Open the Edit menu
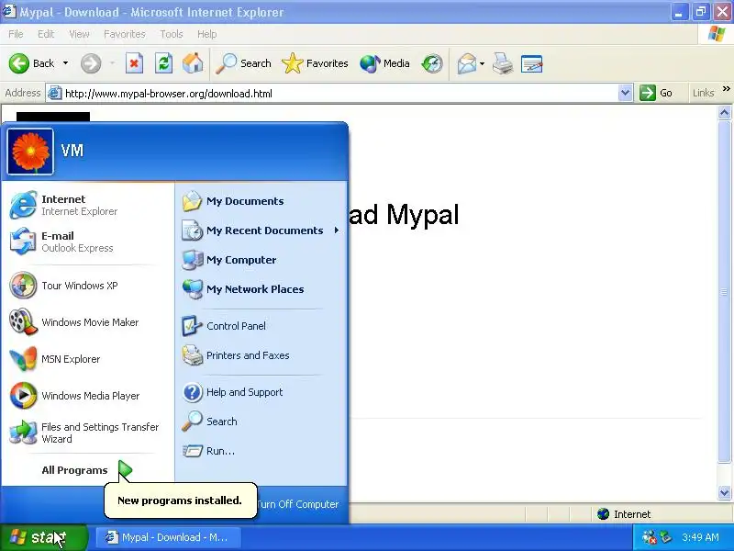The height and width of the screenshot is (551, 734). [45, 34]
